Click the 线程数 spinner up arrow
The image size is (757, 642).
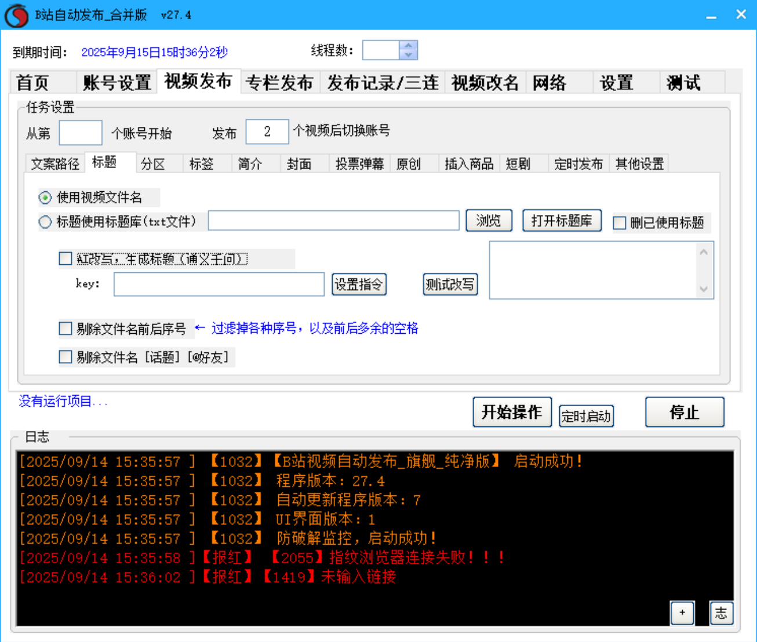point(407,45)
